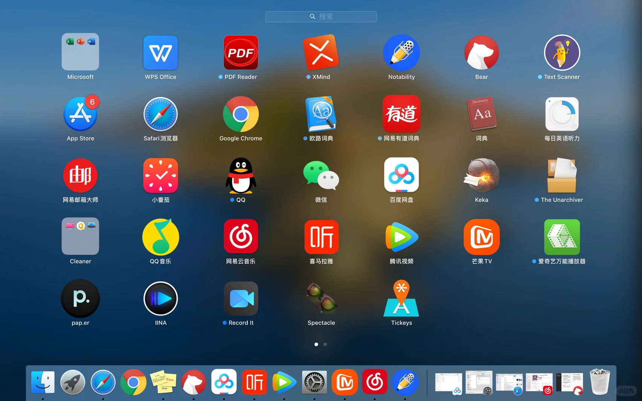Open the 词典 Dictionary app
Viewport: 642px width, 401px height.
tap(482, 114)
